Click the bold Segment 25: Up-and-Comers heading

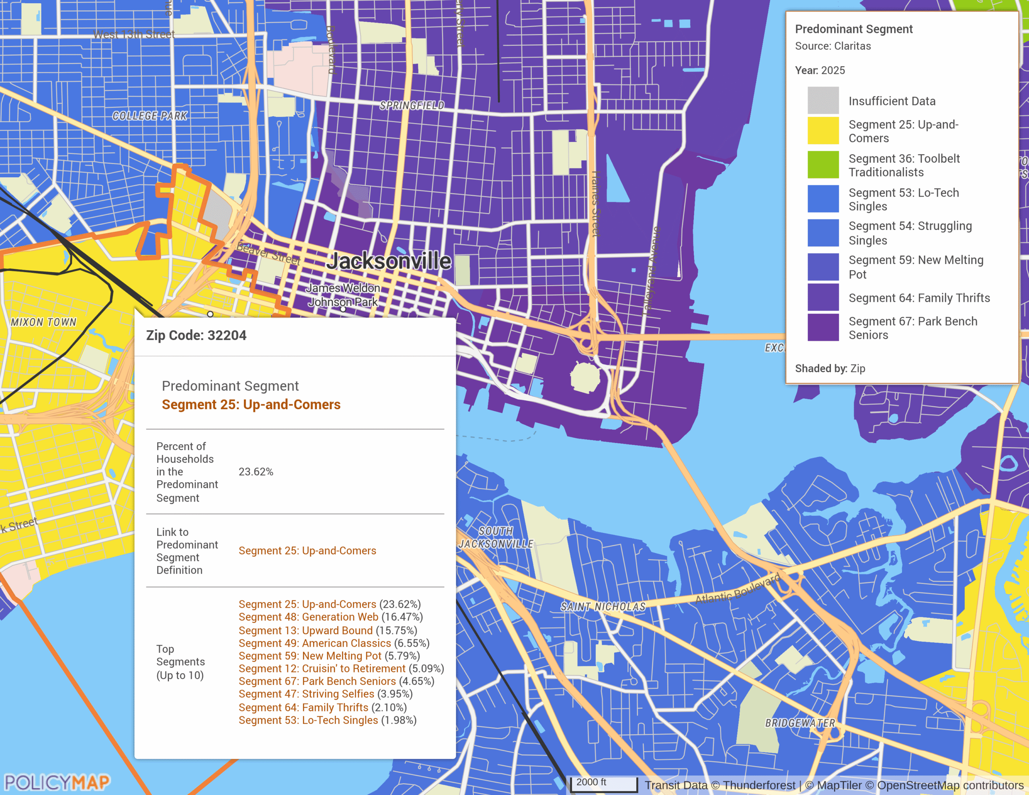pyautogui.click(x=251, y=404)
